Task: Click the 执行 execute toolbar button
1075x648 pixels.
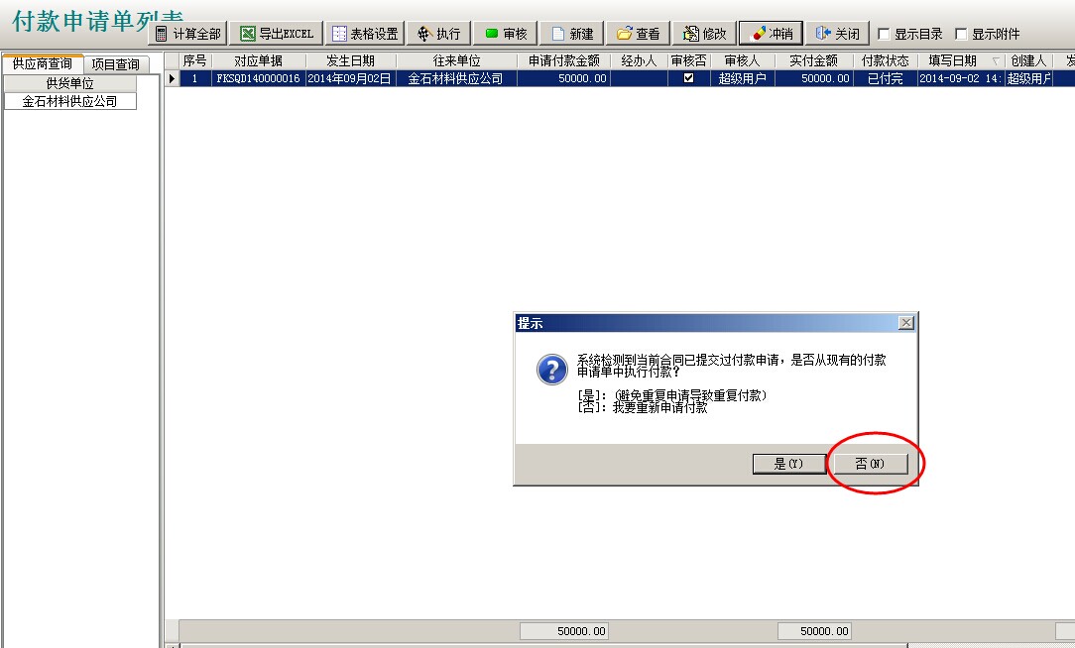Action: [439, 34]
